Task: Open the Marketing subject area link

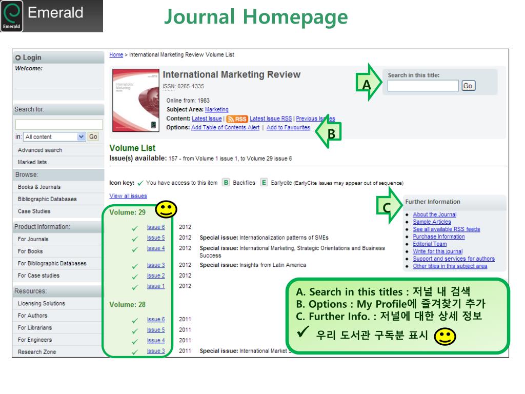Action: coord(217,110)
